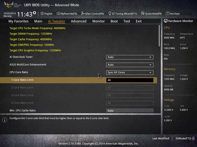
Task: Click the settings gear next to the clock
Action: click(34, 13)
